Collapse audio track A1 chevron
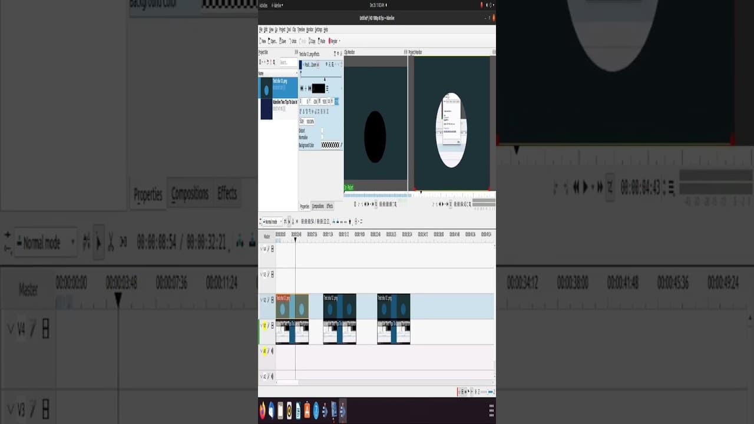 pyautogui.click(x=262, y=351)
